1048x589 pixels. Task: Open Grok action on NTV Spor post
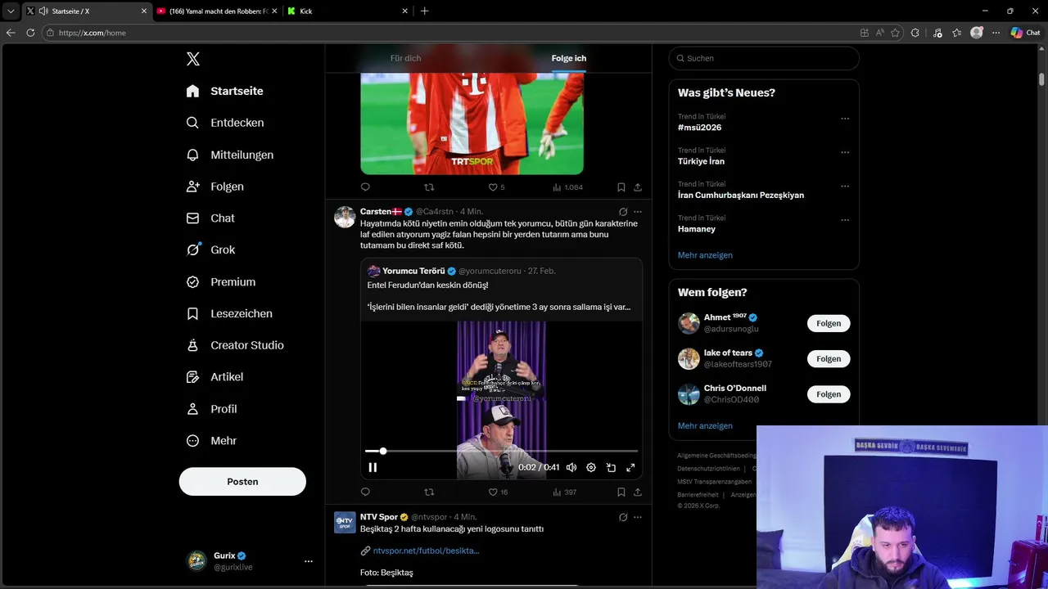[x=623, y=517]
